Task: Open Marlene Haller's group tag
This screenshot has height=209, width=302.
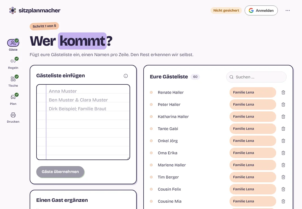Action: pos(253,165)
